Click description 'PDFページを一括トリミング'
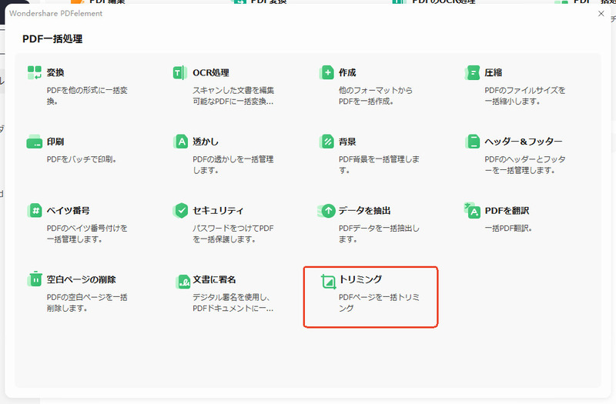The image size is (616, 404). [379, 302]
